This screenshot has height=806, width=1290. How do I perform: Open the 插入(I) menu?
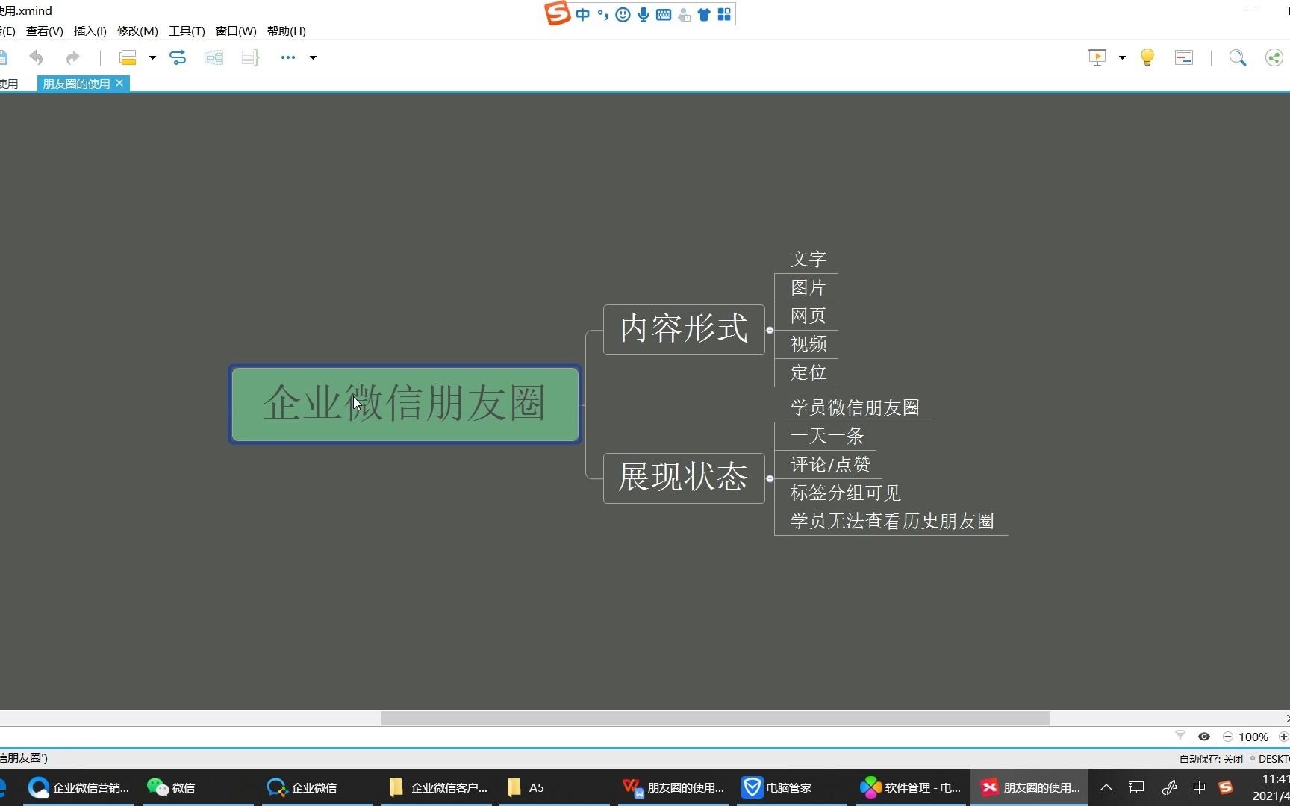(x=90, y=31)
